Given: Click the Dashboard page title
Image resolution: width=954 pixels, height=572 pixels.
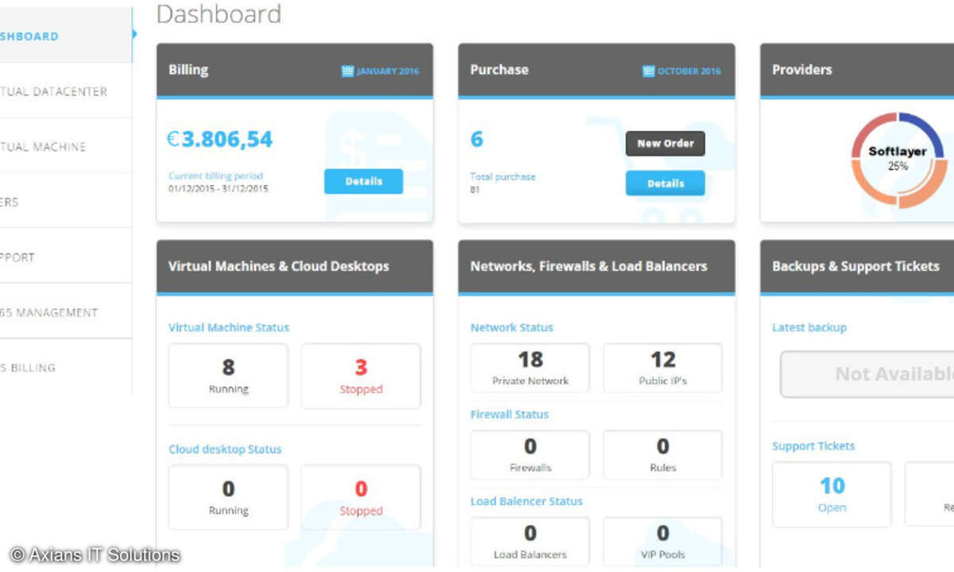Looking at the screenshot, I should (x=219, y=14).
